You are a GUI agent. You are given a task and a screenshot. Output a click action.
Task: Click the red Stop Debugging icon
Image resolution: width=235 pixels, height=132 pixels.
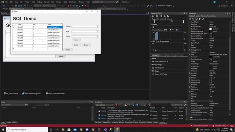[86, 6]
